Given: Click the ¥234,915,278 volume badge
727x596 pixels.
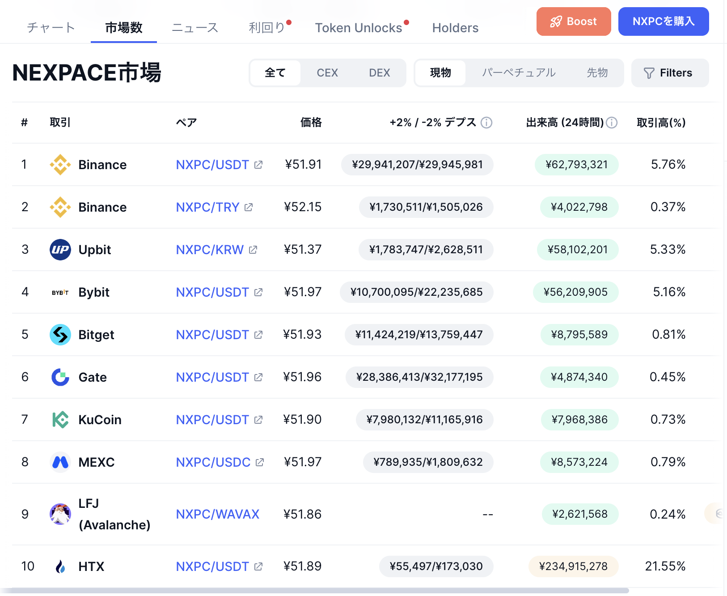Looking at the screenshot, I should [574, 566].
